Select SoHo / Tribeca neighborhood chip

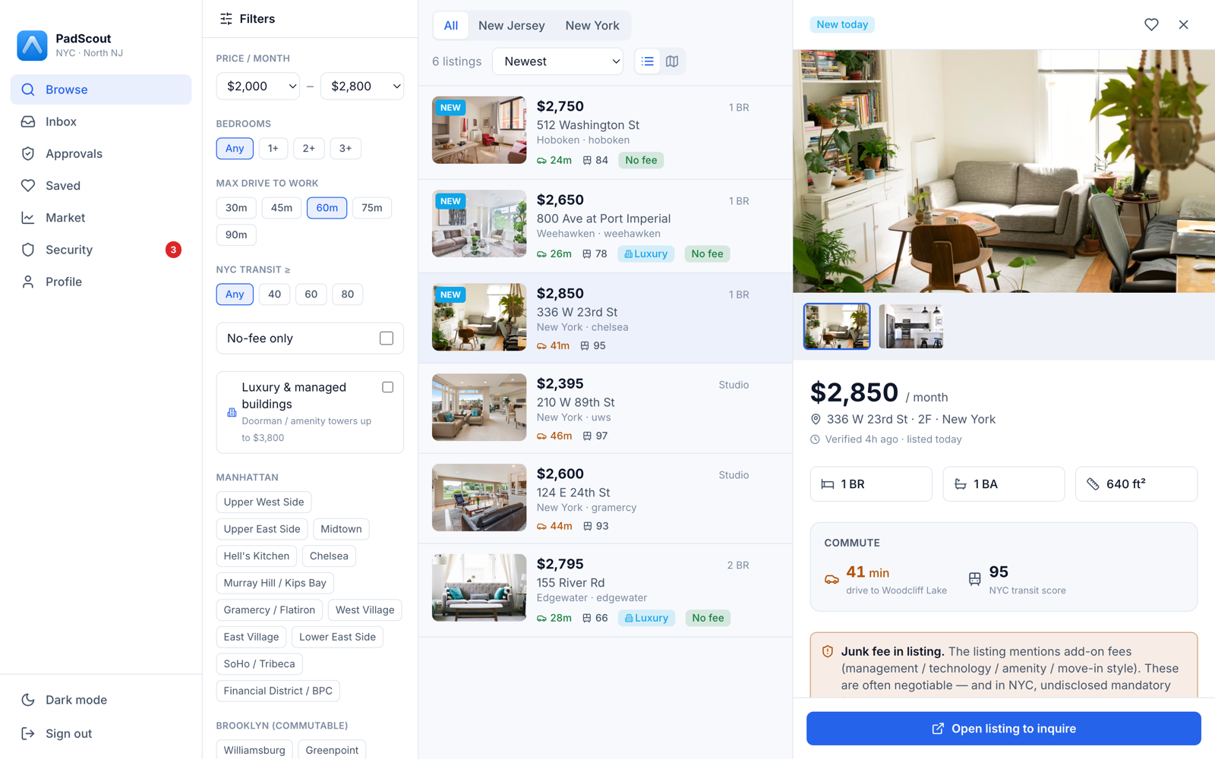pyautogui.click(x=260, y=664)
